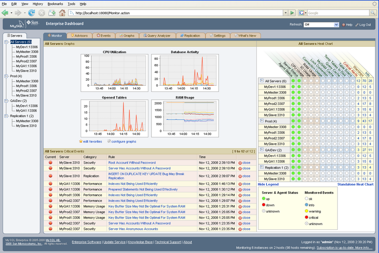Screen dimensions: 379x253
Task: Go to the browser Home icon
Action: pyautogui.click(x=62, y=13)
